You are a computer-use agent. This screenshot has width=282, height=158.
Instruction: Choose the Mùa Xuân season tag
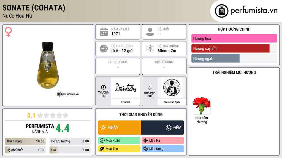click(x=119, y=141)
